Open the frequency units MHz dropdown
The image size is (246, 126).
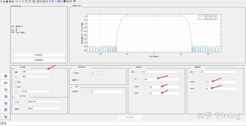(x=161, y=72)
